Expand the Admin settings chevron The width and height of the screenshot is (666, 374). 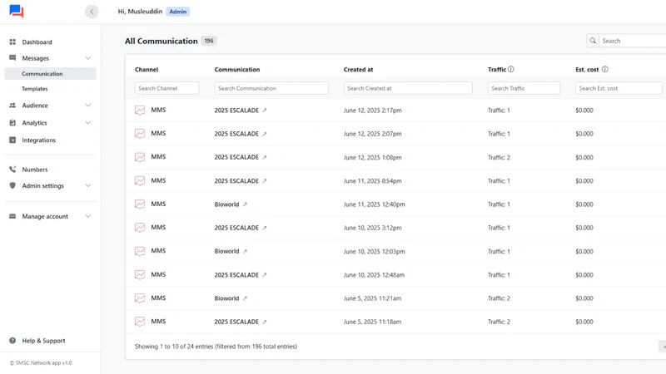[88, 185]
